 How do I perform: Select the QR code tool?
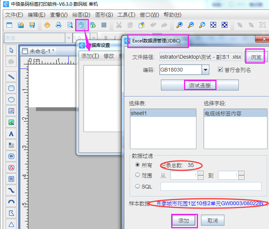[11, 179]
